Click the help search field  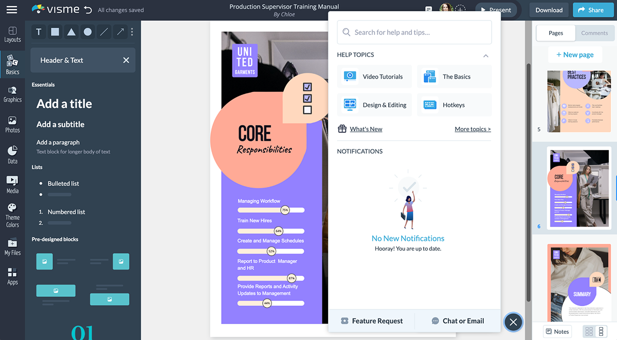[x=414, y=32]
